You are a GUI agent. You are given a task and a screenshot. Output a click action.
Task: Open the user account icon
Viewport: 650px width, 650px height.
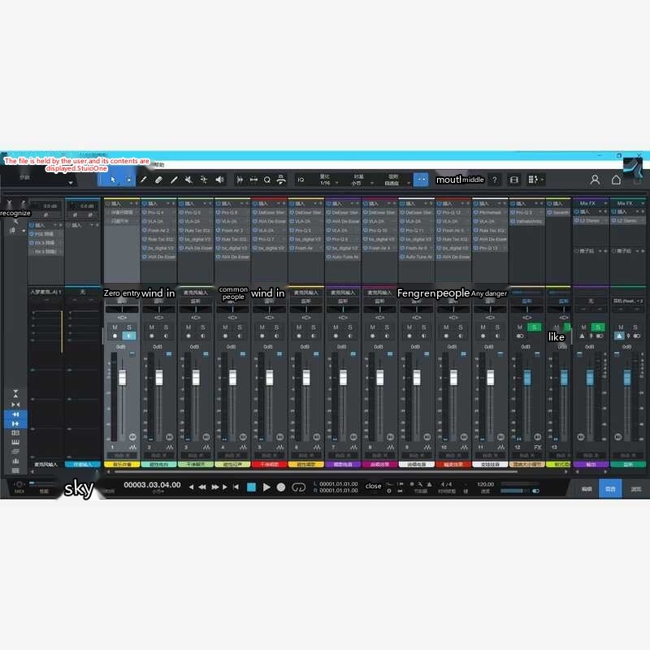[x=595, y=180]
